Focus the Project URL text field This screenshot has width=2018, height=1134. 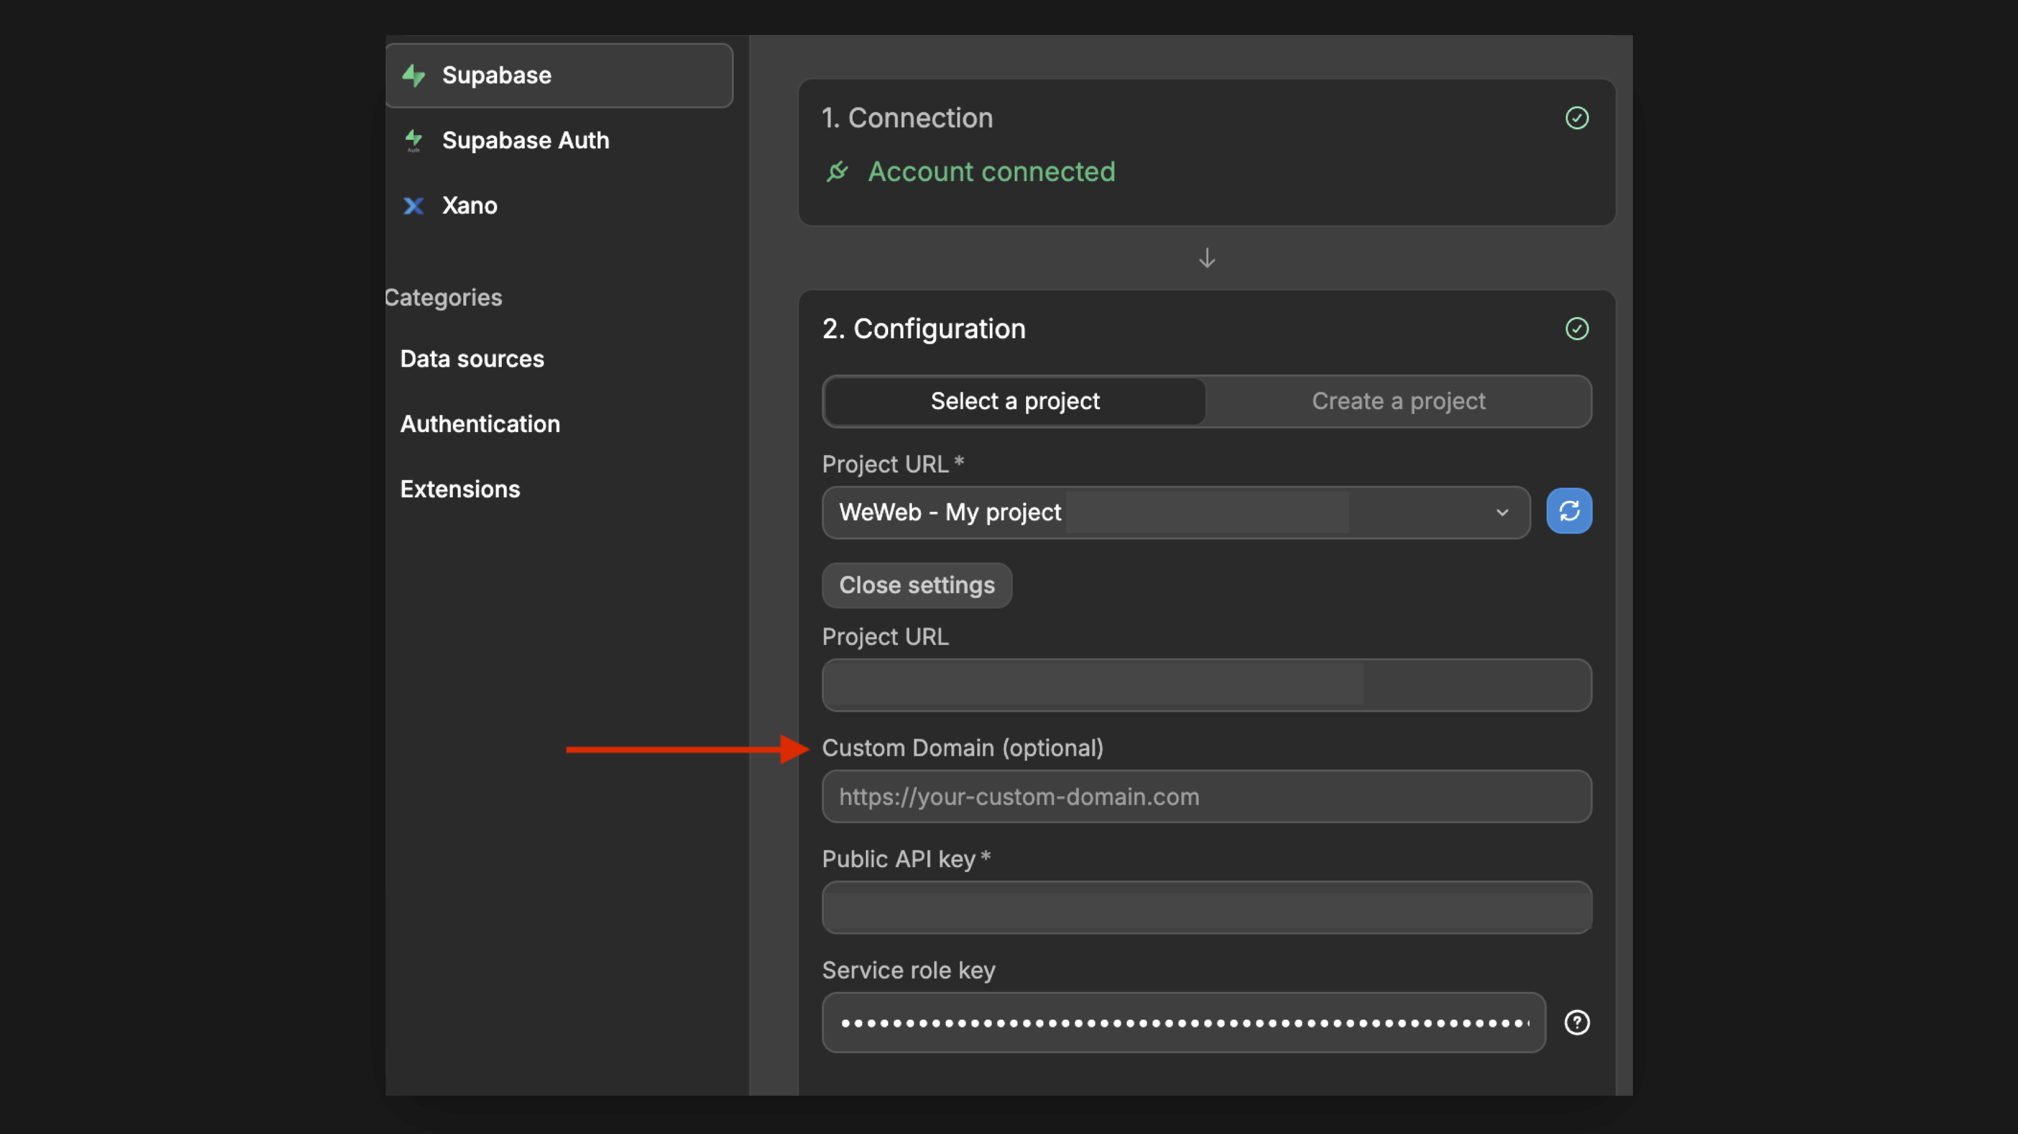click(1207, 685)
